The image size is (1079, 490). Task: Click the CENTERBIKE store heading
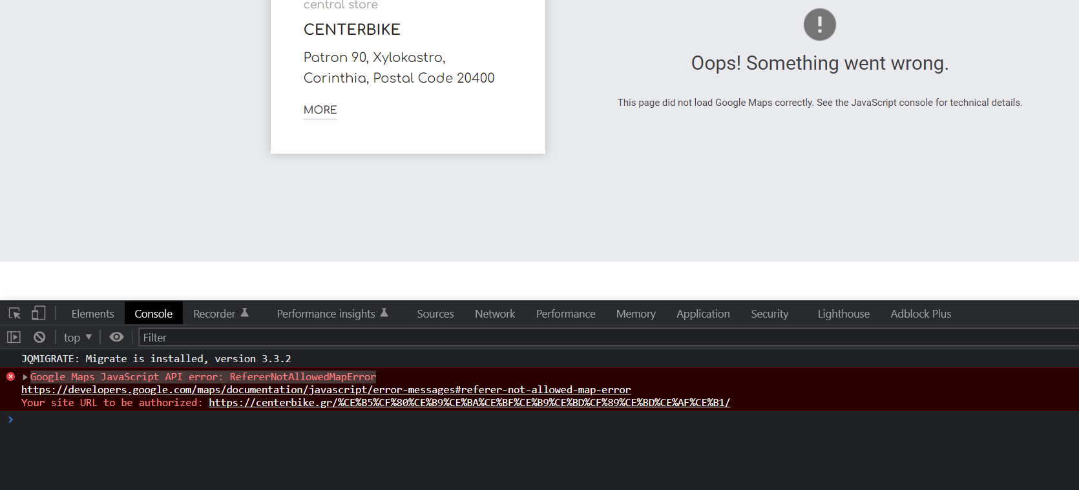click(352, 30)
